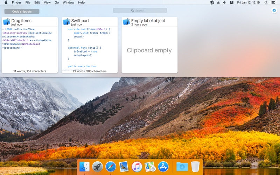Open the File menu
This screenshot has height=175, width=280.
click(x=28, y=2)
